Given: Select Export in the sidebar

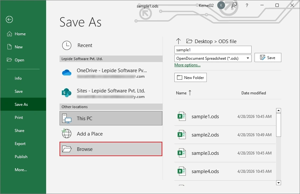Looking at the screenshot, I should click(23, 144).
